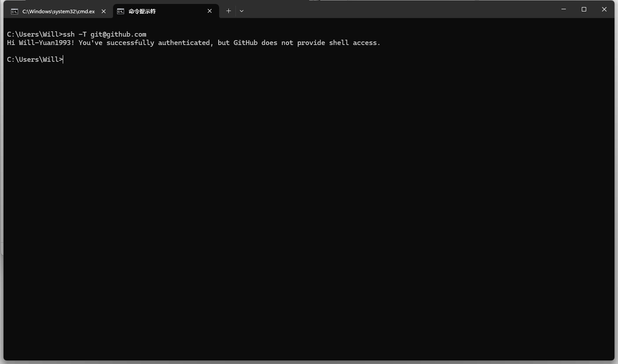This screenshot has height=364, width=618.
Task: Maximize the terminal window
Action: [584, 9]
